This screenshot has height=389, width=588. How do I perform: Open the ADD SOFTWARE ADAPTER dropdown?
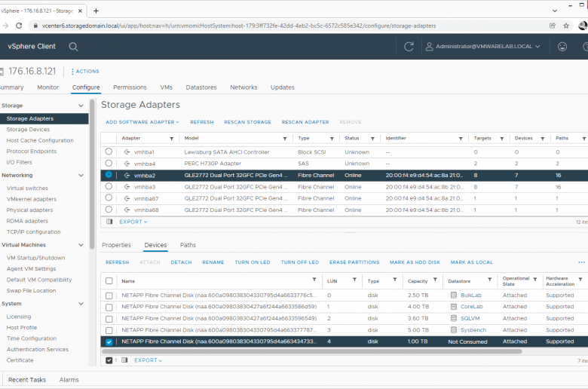[142, 122]
